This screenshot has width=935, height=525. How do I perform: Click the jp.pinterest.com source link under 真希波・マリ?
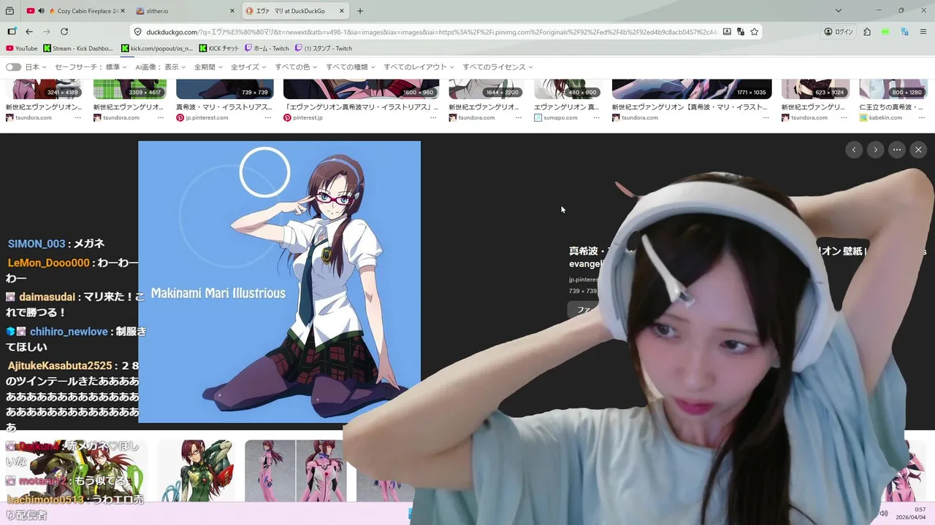click(x=584, y=279)
